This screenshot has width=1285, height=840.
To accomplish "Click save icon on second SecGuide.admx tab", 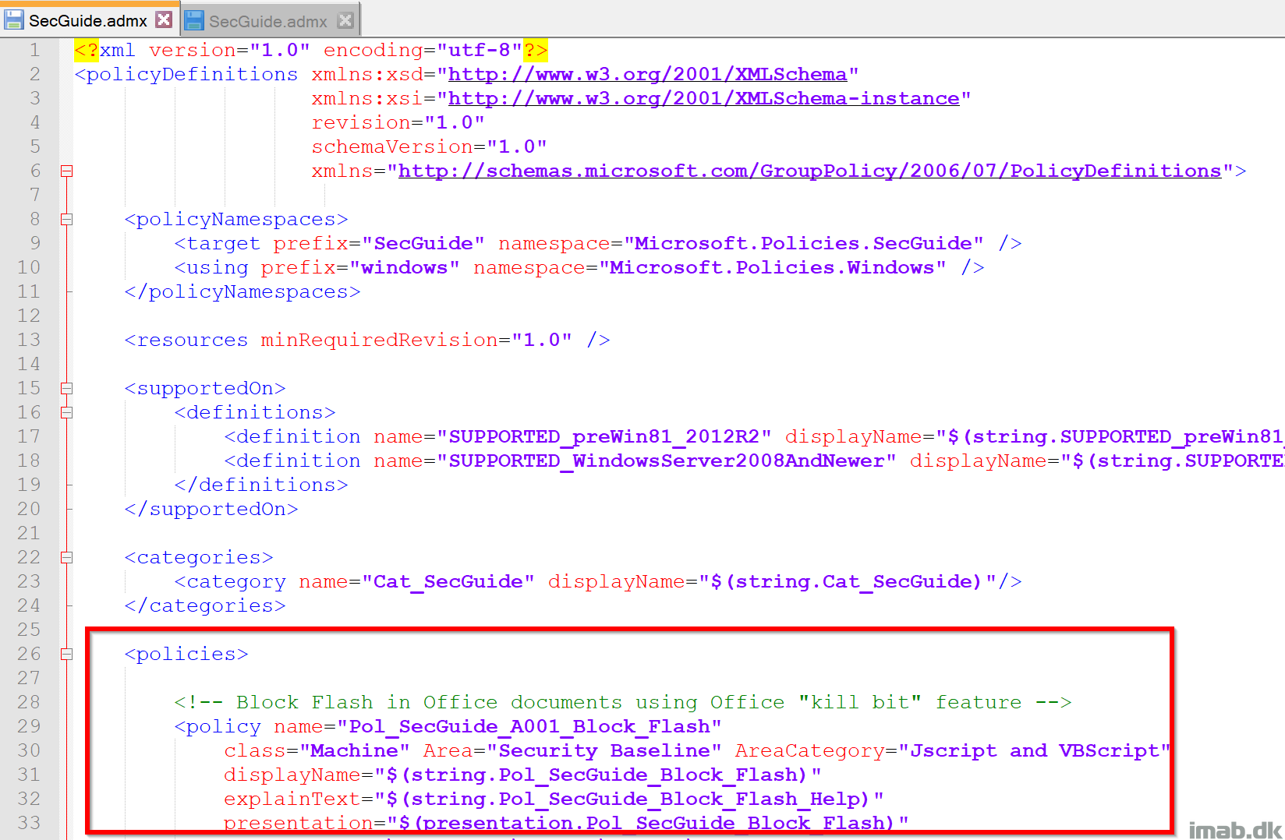I will (194, 21).
